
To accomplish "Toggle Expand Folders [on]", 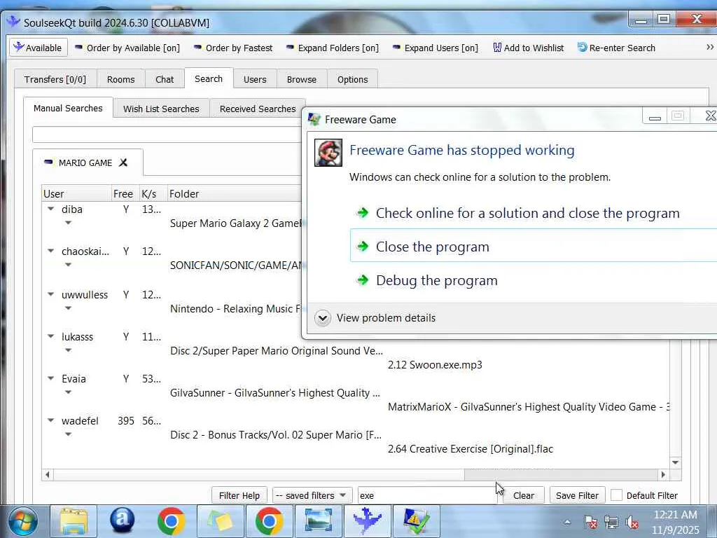I will [x=333, y=48].
